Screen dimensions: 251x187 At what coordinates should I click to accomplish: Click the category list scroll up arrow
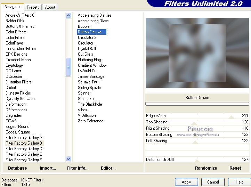point(68,16)
